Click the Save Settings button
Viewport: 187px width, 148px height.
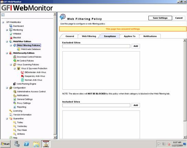pyautogui.click(x=160, y=18)
